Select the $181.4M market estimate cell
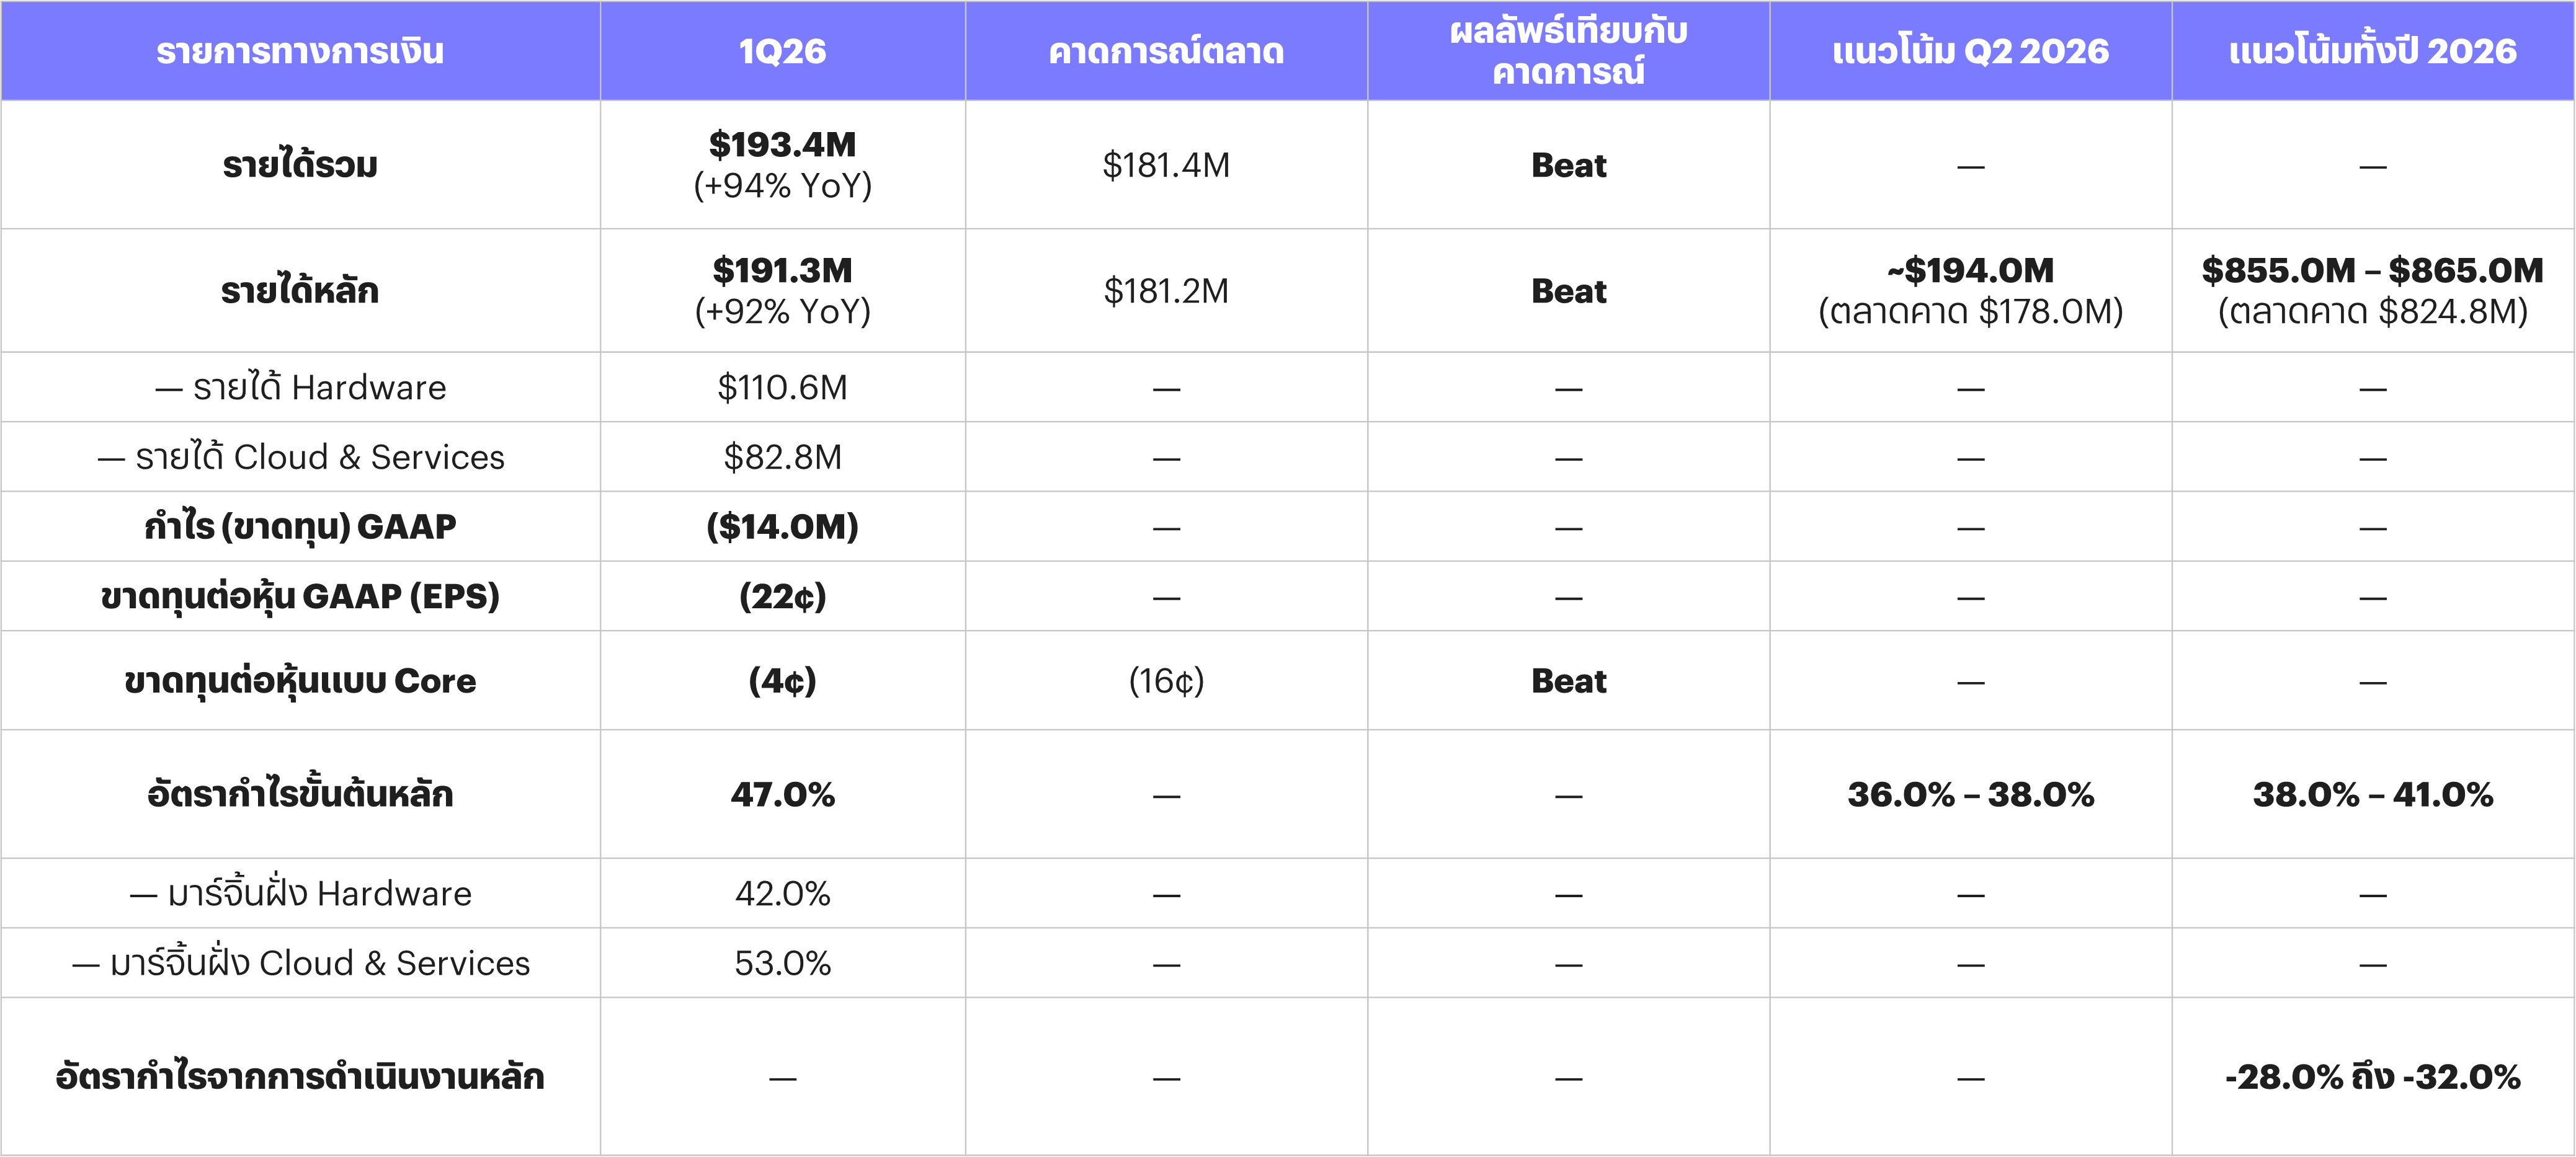The height and width of the screenshot is (1157, 2576). coord(1166,165)
